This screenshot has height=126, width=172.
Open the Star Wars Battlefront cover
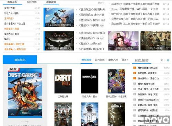[x=90, y=114]
